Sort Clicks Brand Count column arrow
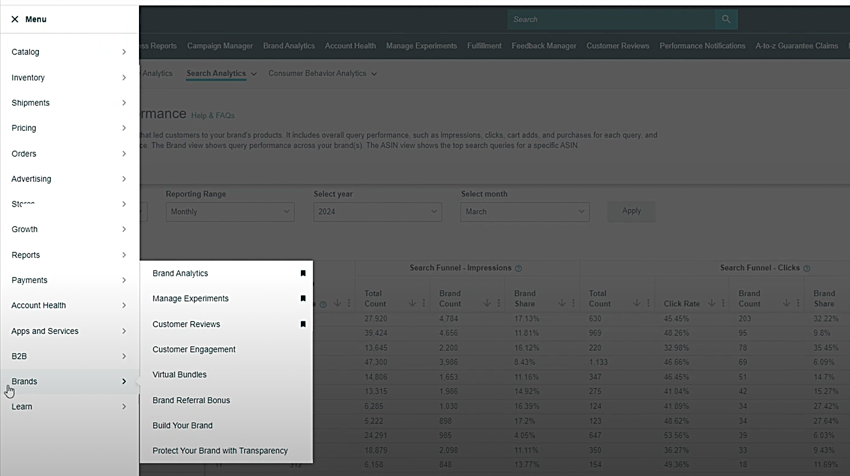The image size is (850, 476). coord(787,303)
